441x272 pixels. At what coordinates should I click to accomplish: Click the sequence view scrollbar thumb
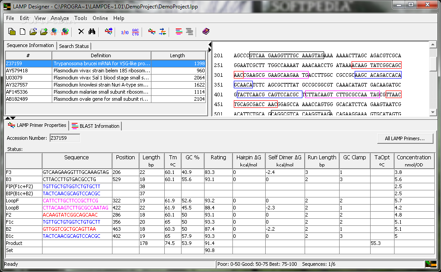click(x=433, y=63)
